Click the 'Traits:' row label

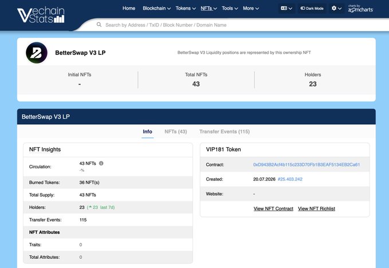pos(35,245)
